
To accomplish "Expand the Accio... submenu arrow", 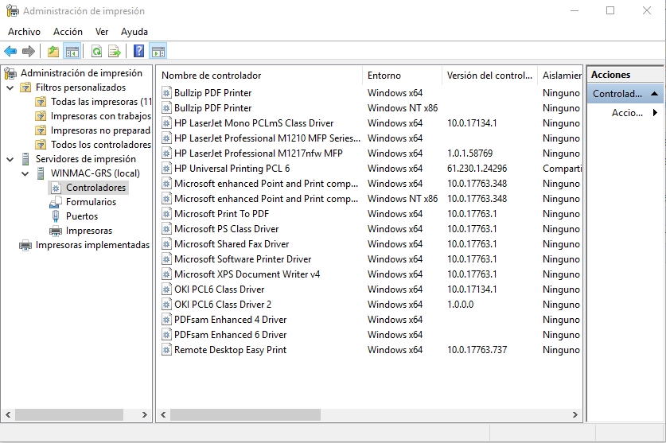I will (655, 113).
